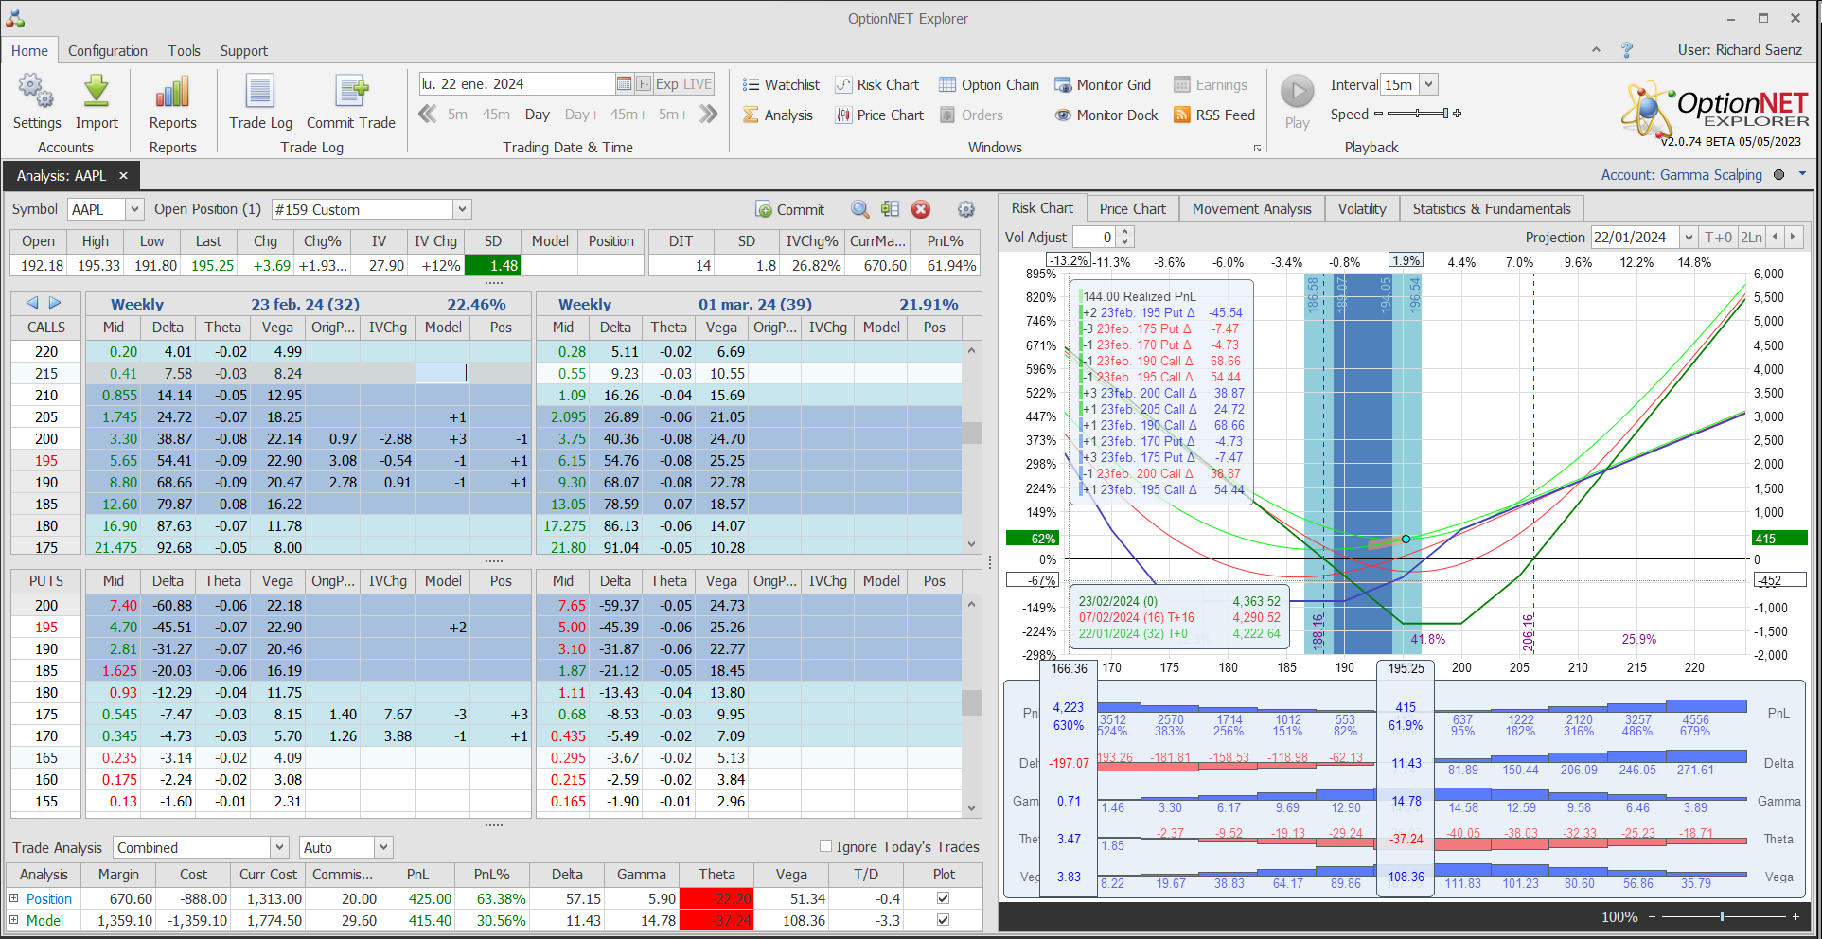Screen dimensions: 1822x939
Task: Toggle the Exp mode button
Action: [x=667, y=83]
